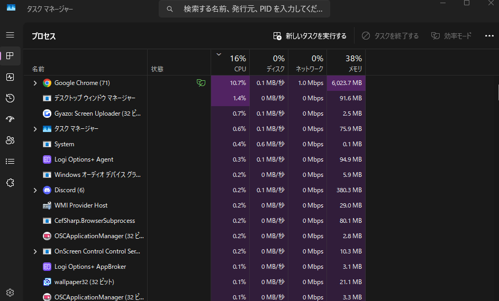Click the デスクトップ ウィンドウ マネージャー icon
499x301 pixels.
[47, 98]
